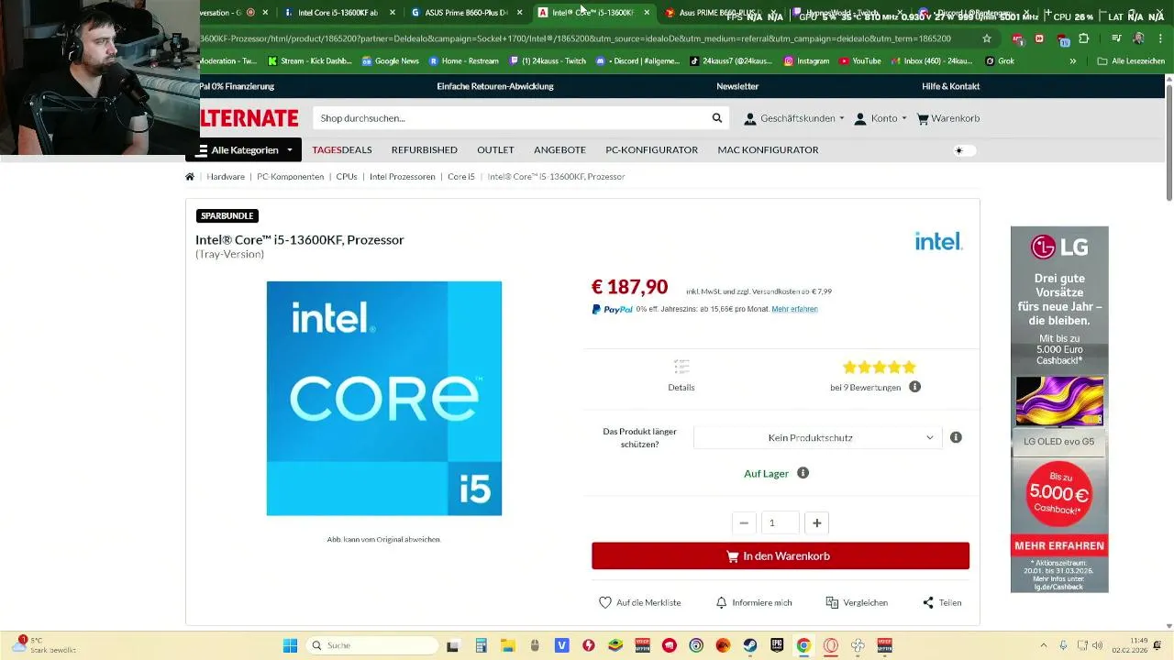Click the Details list icon
Screen dimensions: 1174x660
(681, 367)
